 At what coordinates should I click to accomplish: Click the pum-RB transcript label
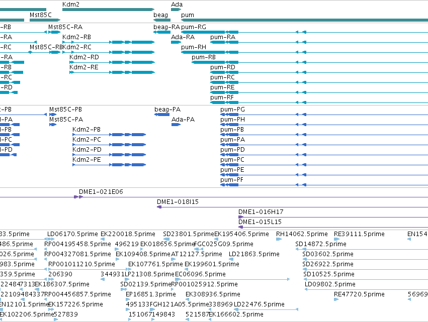[204, 58]
